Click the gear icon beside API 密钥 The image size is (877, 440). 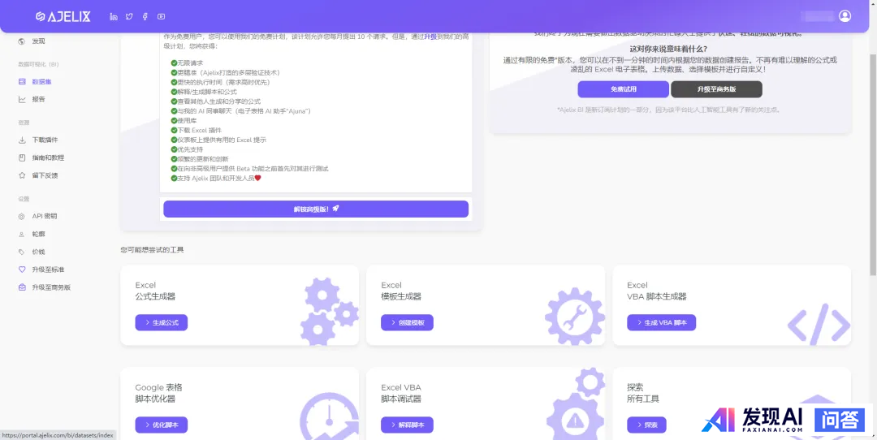click(x=22, y=216)
